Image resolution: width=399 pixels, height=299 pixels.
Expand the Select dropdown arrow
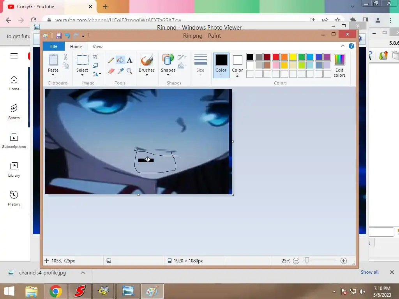(82, 75)
